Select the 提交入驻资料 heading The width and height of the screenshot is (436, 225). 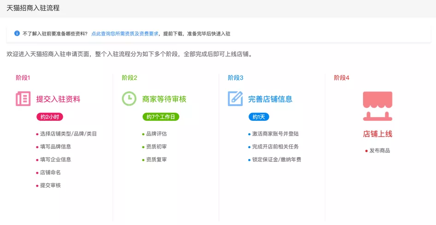click(x=58, y=99)
